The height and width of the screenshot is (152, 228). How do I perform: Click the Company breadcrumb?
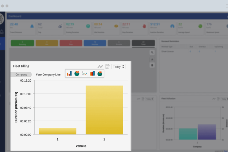click(x=21, y=75)
